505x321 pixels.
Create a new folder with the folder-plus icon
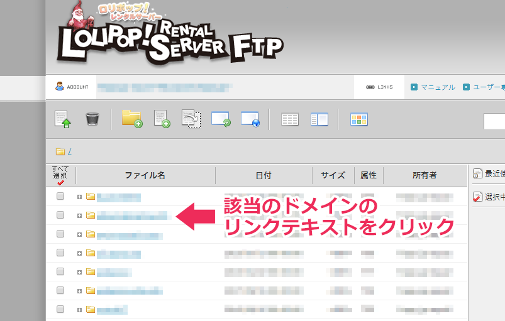(x=131, y=119)
